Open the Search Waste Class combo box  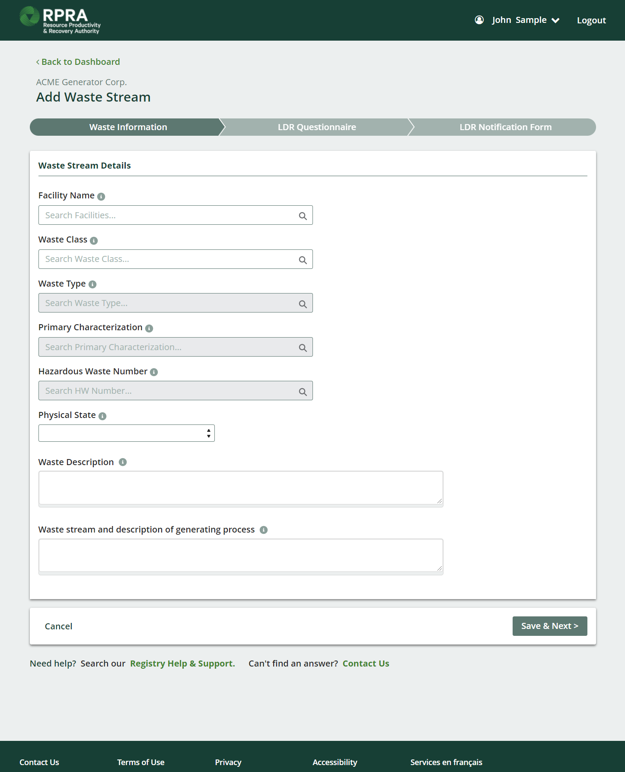click(x=175, y=259)
